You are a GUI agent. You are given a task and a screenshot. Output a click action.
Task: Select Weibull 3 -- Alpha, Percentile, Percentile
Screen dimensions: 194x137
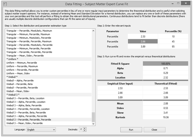[49, 116]
